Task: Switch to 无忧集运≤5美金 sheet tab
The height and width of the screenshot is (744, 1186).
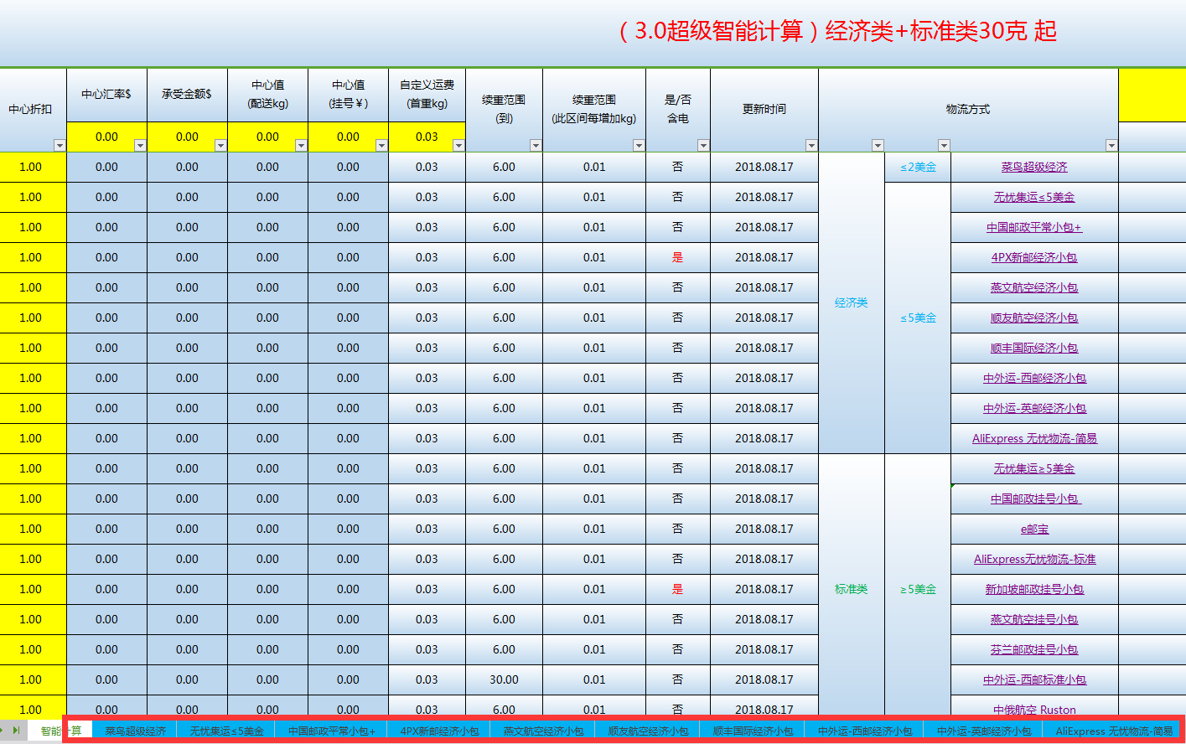Action: pos(226,731)
